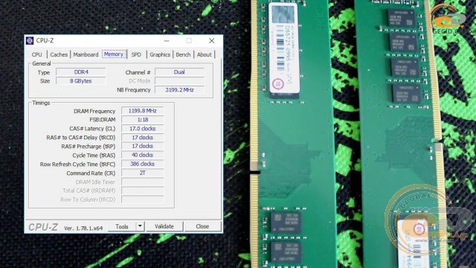Viewport: 476px width, 268px height.
Task: Close the CPU-Z window with X
Action: tap(211, 40)
